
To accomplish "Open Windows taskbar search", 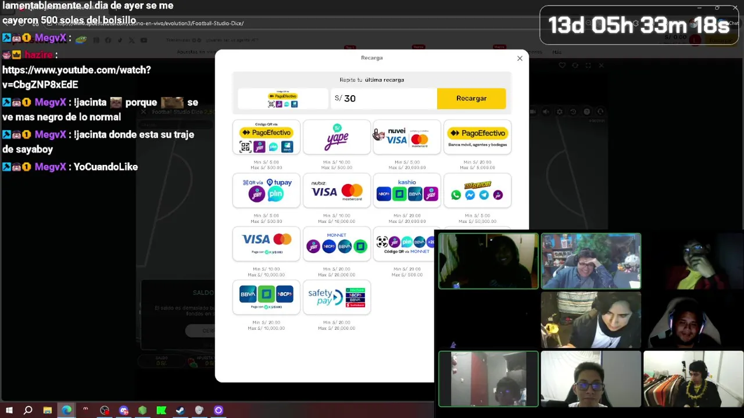I will [28, 410].
